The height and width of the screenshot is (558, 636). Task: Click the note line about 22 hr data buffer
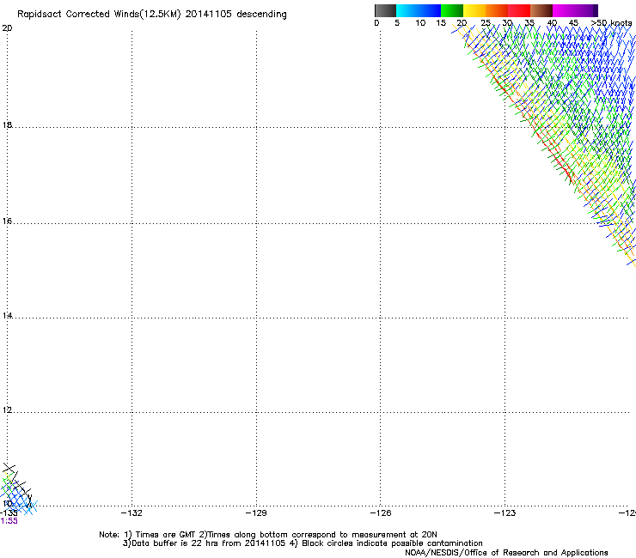point(303,543)
